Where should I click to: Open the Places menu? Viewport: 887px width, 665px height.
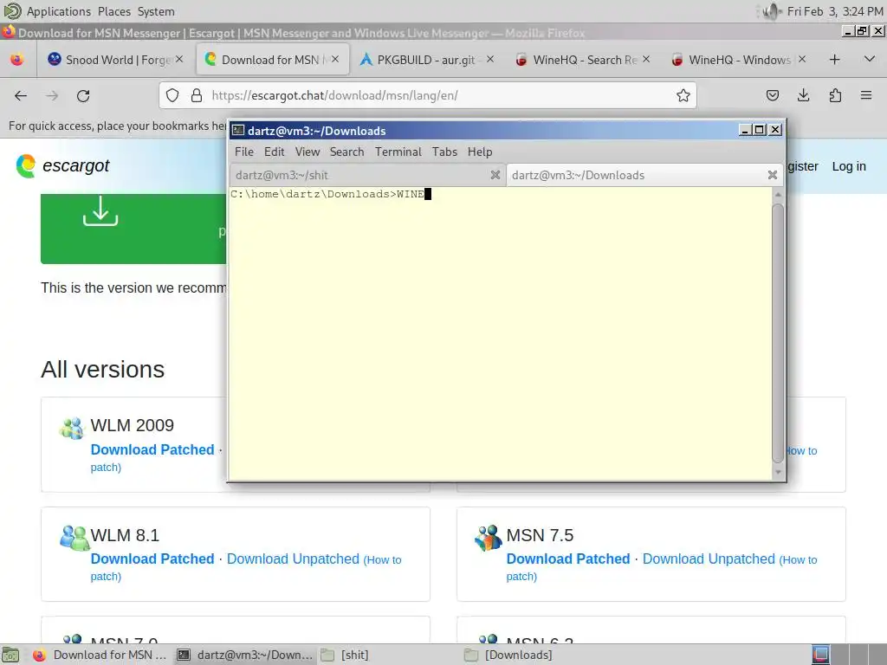point(113,11)
